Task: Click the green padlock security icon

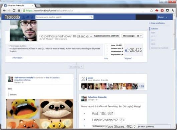Action: click(x=24, y=10)
